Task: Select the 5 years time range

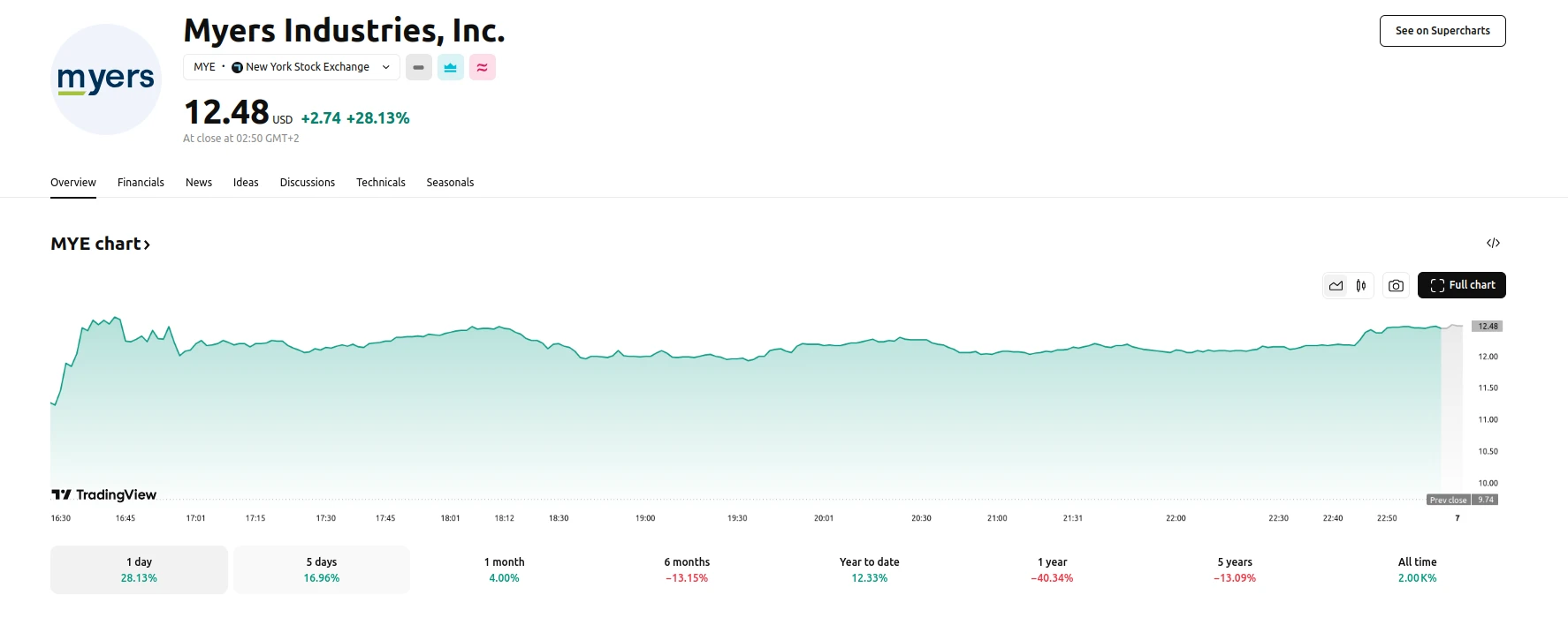Action: point(1234,569)
